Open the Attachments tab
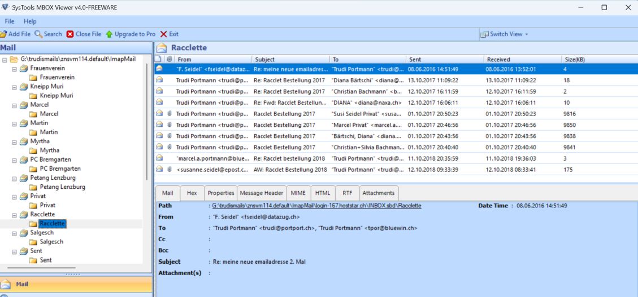The width and height of the screenshot is (638, 297). tap(378, 193)
